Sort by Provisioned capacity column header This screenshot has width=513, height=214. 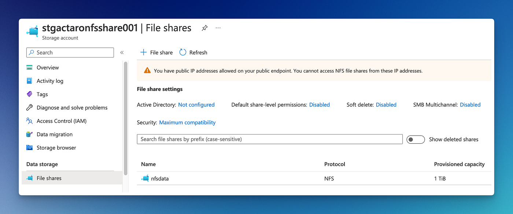459,164
